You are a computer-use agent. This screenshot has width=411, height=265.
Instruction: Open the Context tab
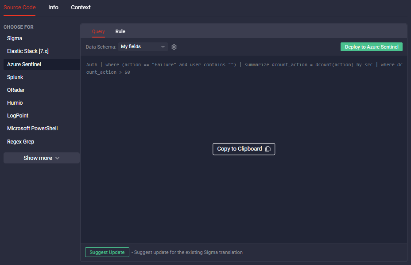(81, 8)
